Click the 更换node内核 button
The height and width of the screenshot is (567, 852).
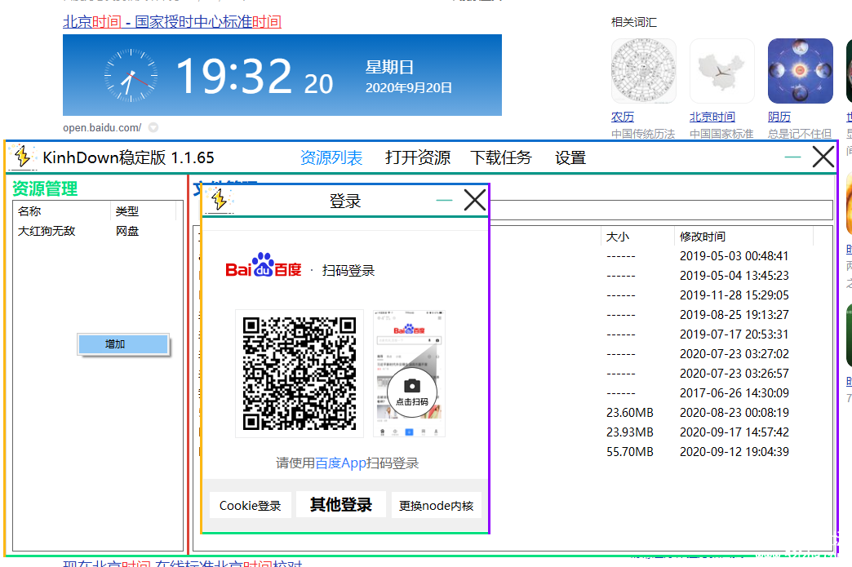[x=436, y=506]
